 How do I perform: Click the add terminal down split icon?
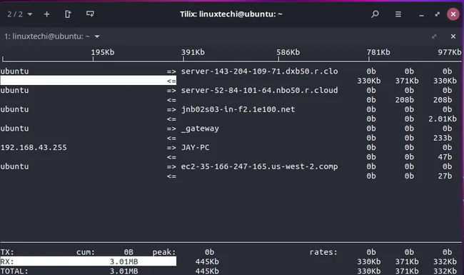pyautogui.click(x=90, y=14)
